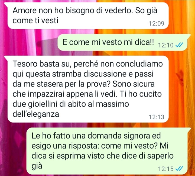Tap the blue double-check next to 12:15
The width and height of the screenshot is (195, 176).
coord(179,169)
